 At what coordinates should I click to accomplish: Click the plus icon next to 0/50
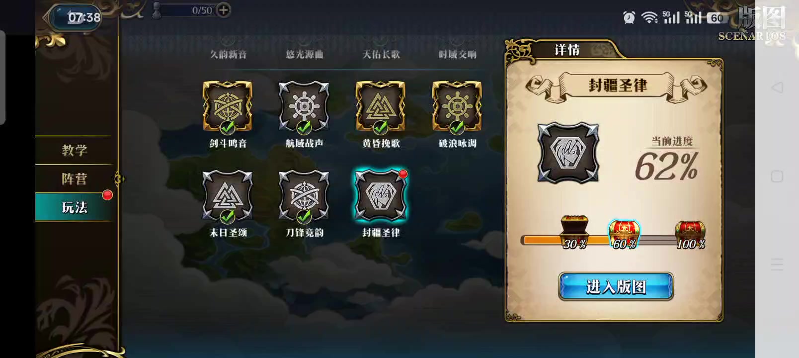224,10
